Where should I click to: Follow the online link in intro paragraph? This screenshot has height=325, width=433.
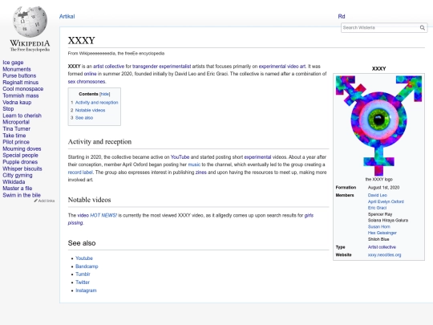click(91, 74)
